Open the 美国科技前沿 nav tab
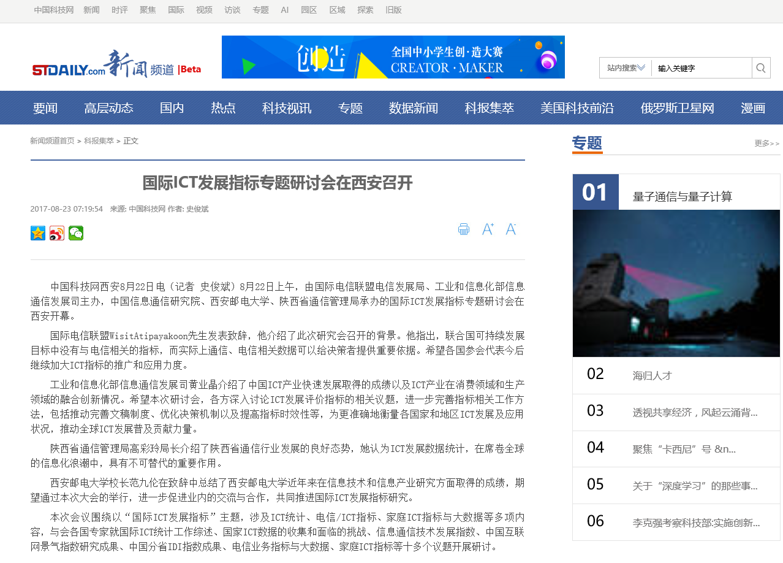 click(577, 108)
